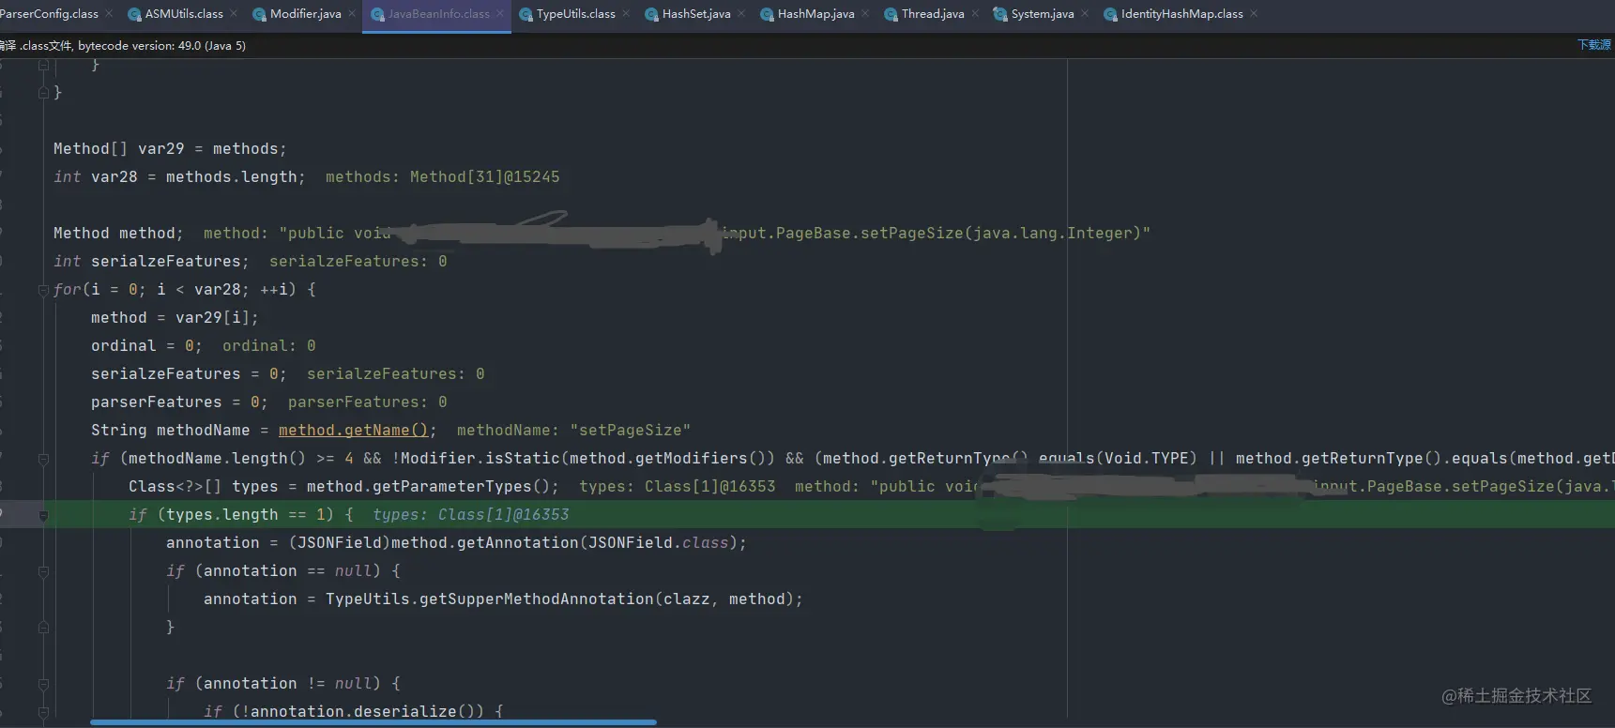Select the TypeUtils.class tab
Image resolution: width=1615 pixels, height=728 pixels.
tap(576, 14)
